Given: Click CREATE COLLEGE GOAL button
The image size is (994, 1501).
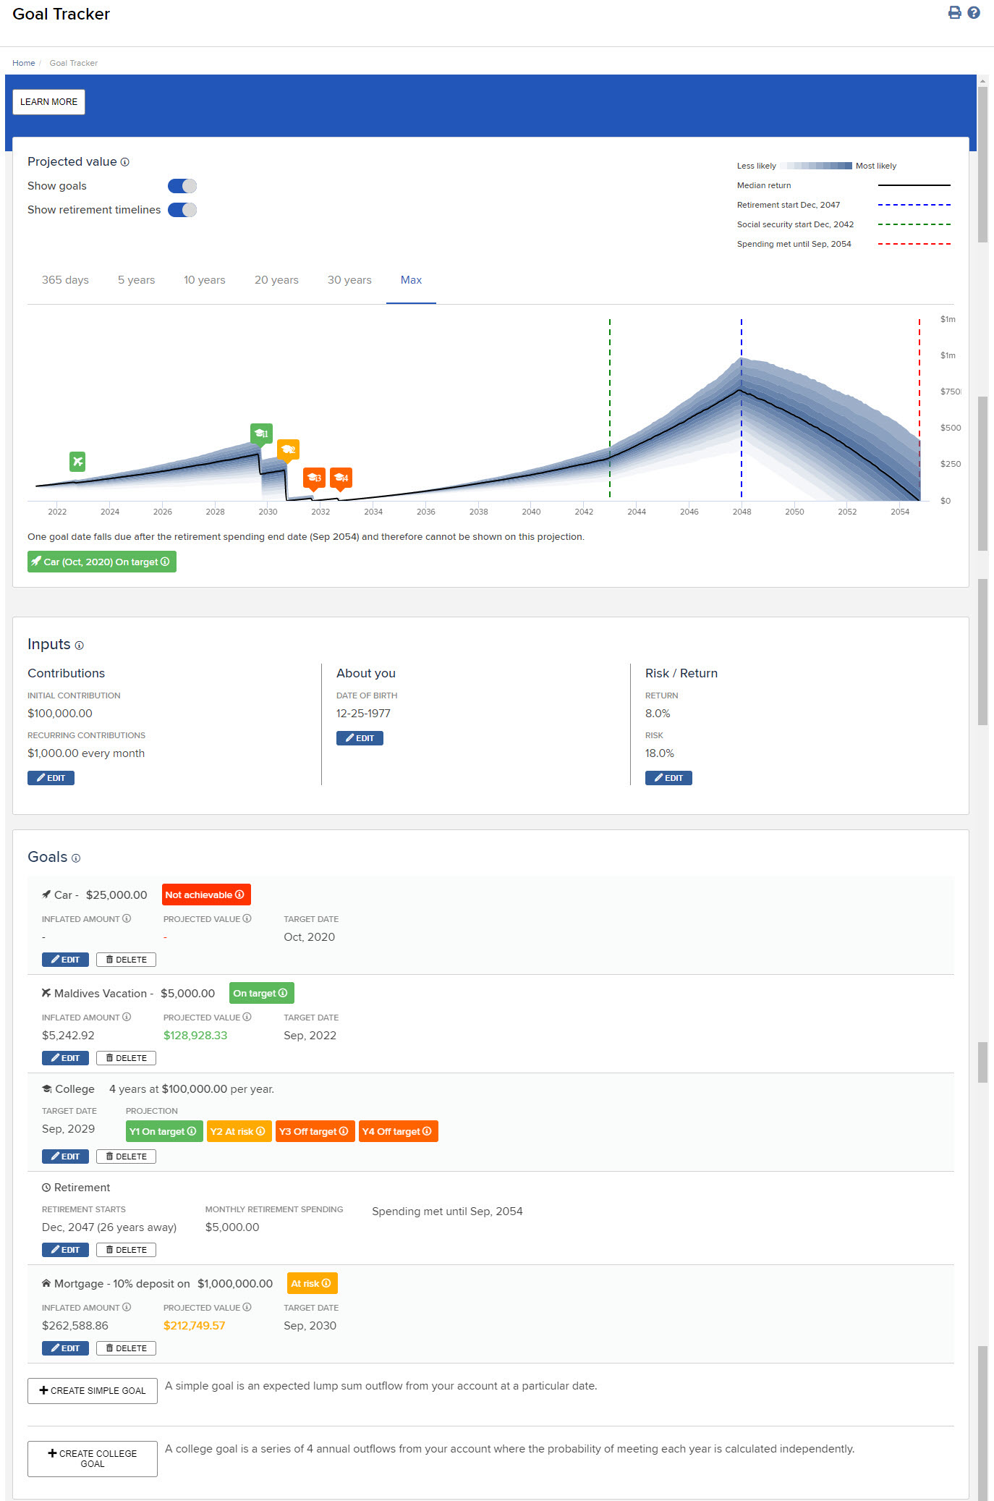Looking at the screenshot, I should tap(93, 1458).
